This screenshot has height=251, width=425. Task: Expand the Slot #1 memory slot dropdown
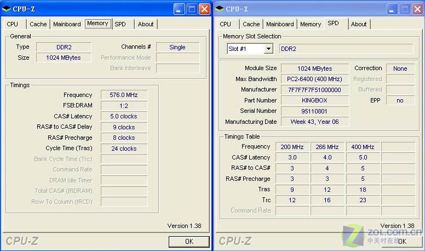pos(268,49)
